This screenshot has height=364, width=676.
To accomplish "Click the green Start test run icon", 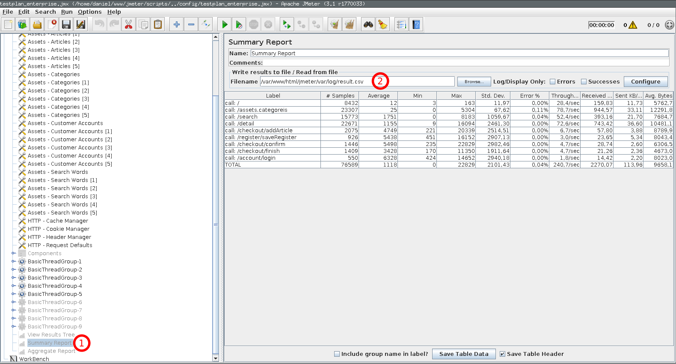I will point(225,25).
